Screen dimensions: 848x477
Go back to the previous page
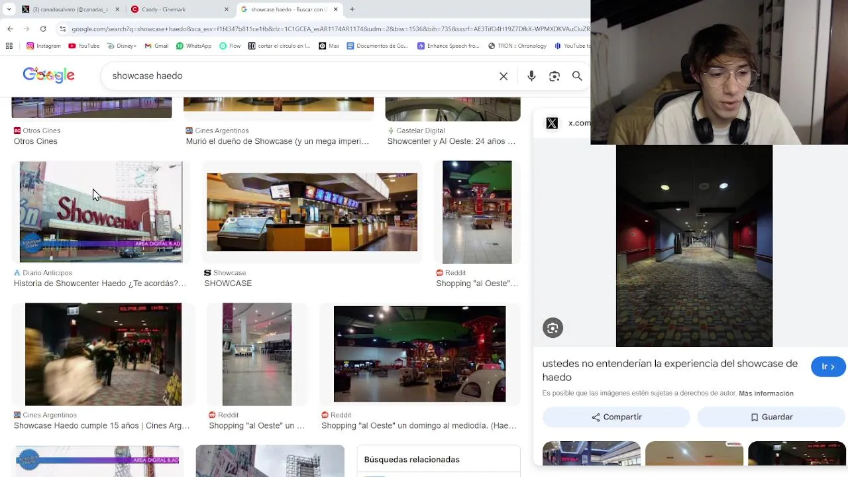[10, 28]
